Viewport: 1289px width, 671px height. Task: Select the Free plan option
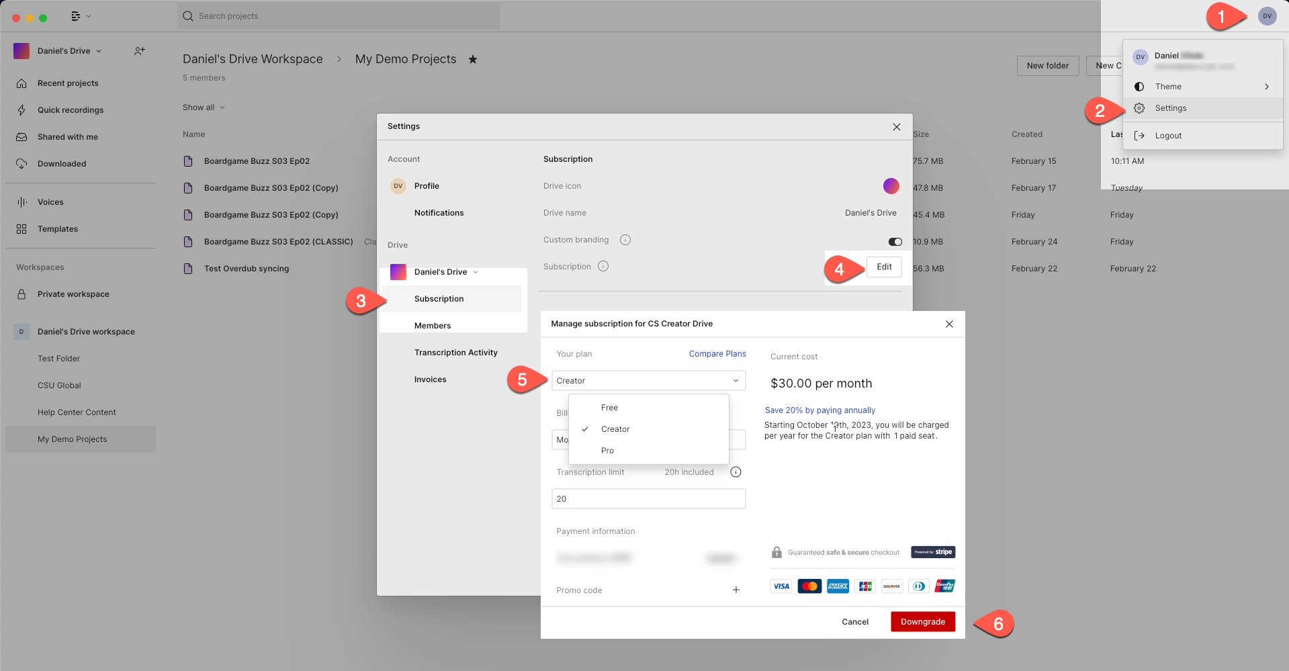[x=648, y=408]
